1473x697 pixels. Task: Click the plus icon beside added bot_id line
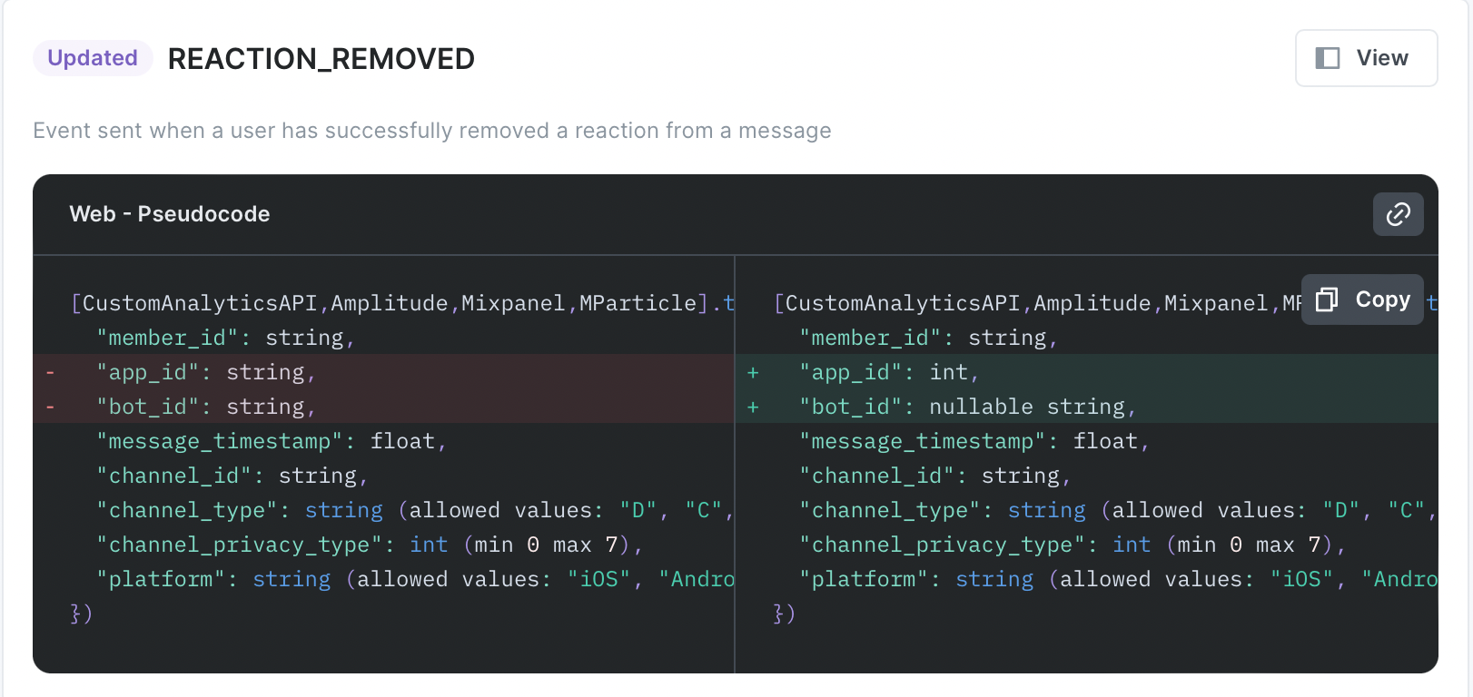click(x=754, y=407)
